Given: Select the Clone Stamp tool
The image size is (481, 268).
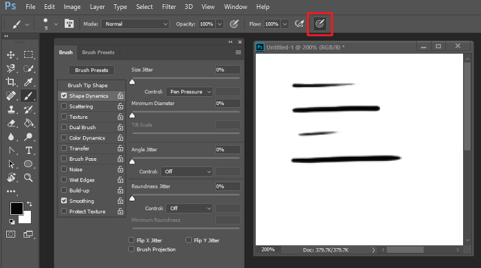Looking at the screenshot, I should tap(12, 109).
